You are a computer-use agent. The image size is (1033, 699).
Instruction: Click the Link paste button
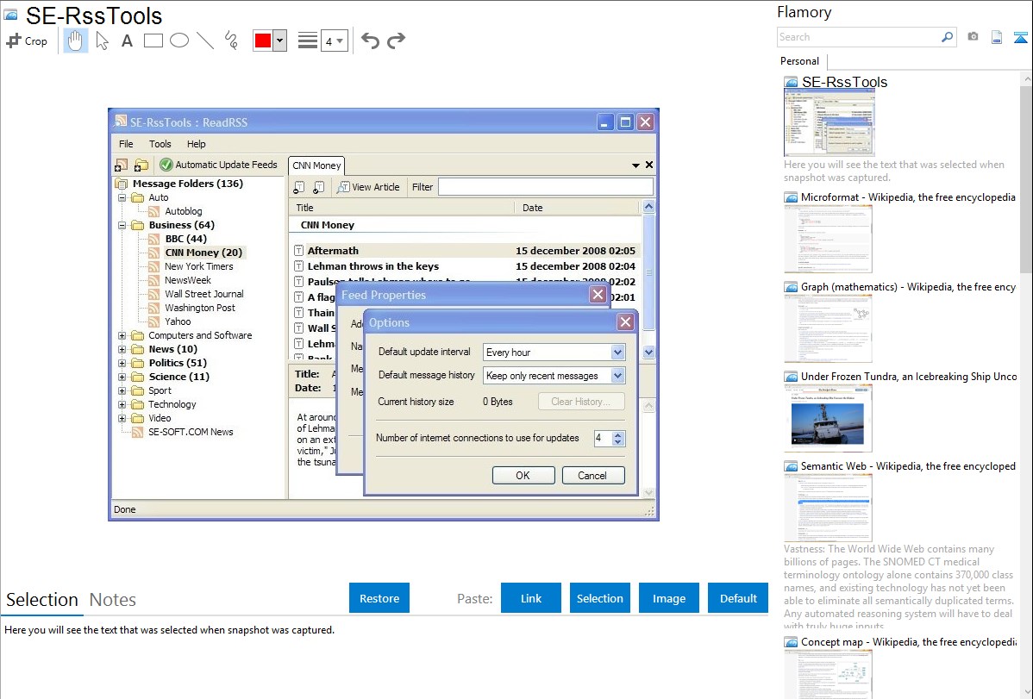[x=531, y=598]
